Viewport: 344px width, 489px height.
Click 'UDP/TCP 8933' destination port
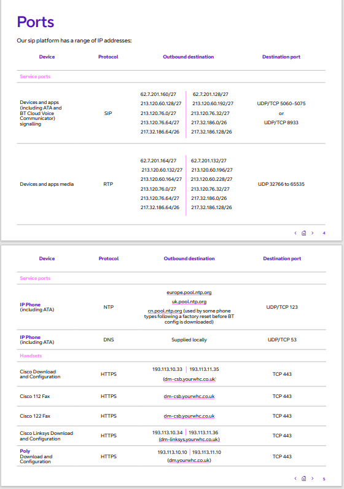pyautogui.click(x=281, y=122)
